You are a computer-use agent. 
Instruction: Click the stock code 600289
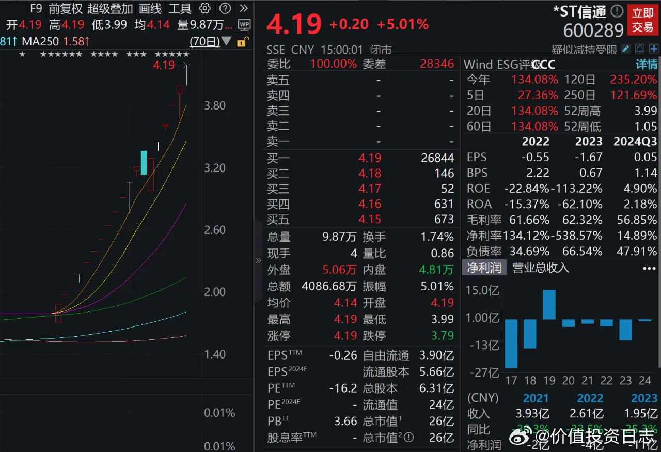tap(593, 31)
